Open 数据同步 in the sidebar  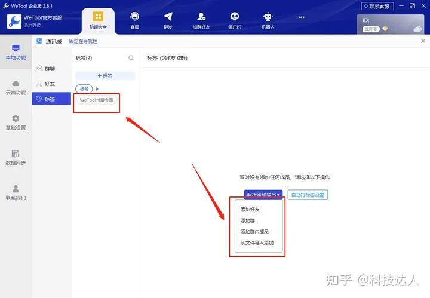click(x=16, y=158)
